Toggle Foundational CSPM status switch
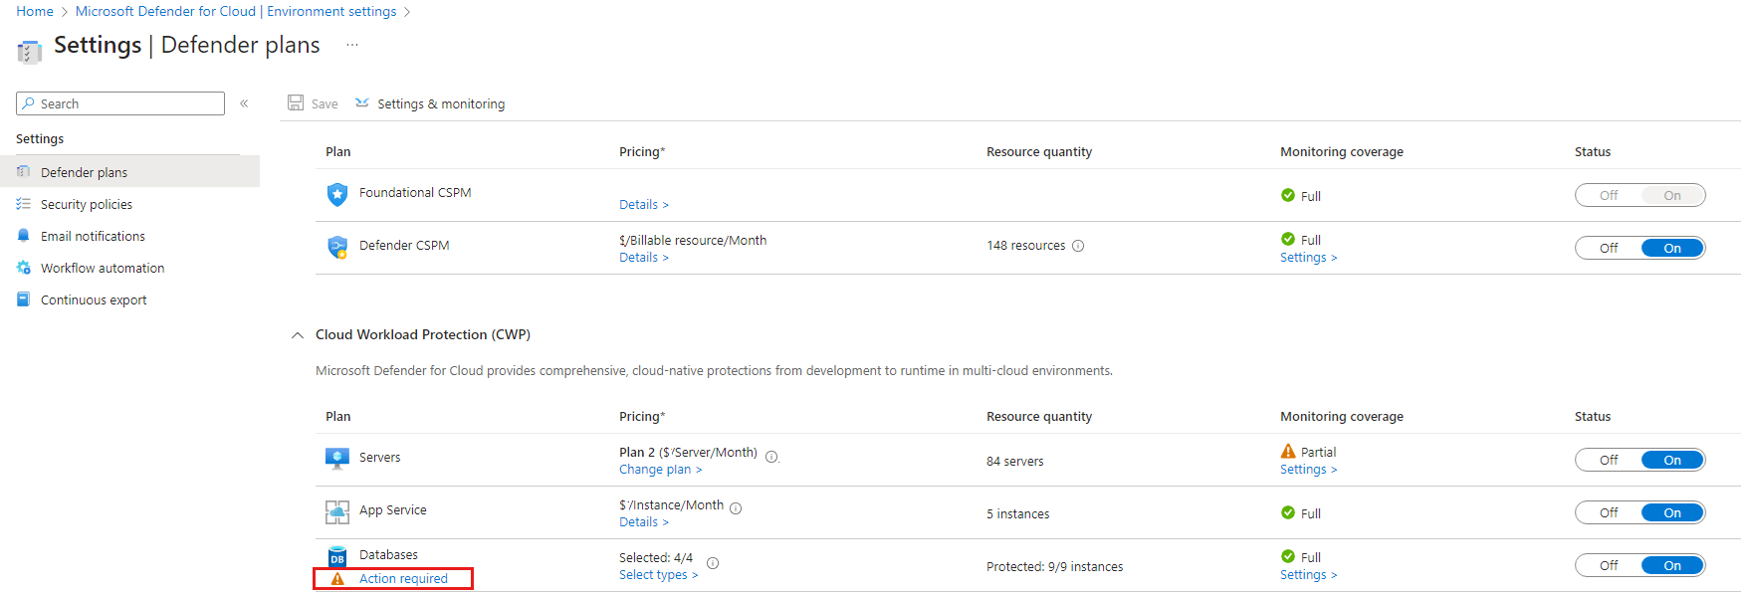 (x=1639, y=195)
